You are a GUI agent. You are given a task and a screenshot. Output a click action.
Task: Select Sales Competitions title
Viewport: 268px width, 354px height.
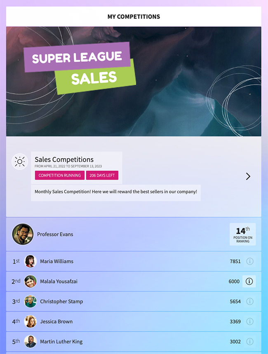click(x=64, y=159)
